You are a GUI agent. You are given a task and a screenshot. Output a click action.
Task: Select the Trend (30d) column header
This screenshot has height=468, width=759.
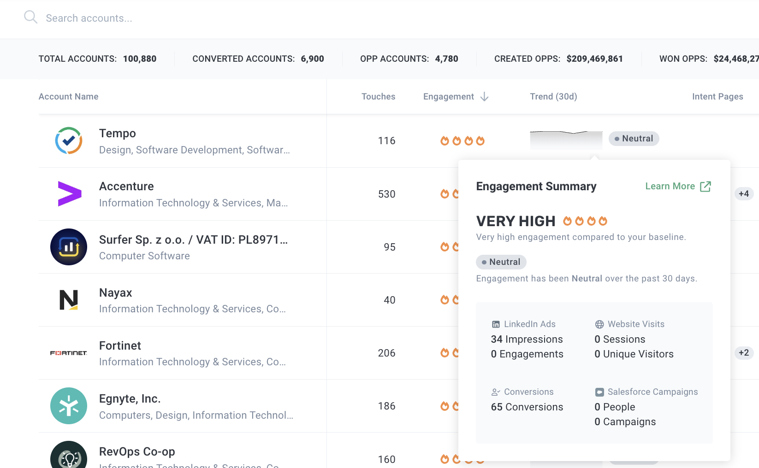pos(553,97)
